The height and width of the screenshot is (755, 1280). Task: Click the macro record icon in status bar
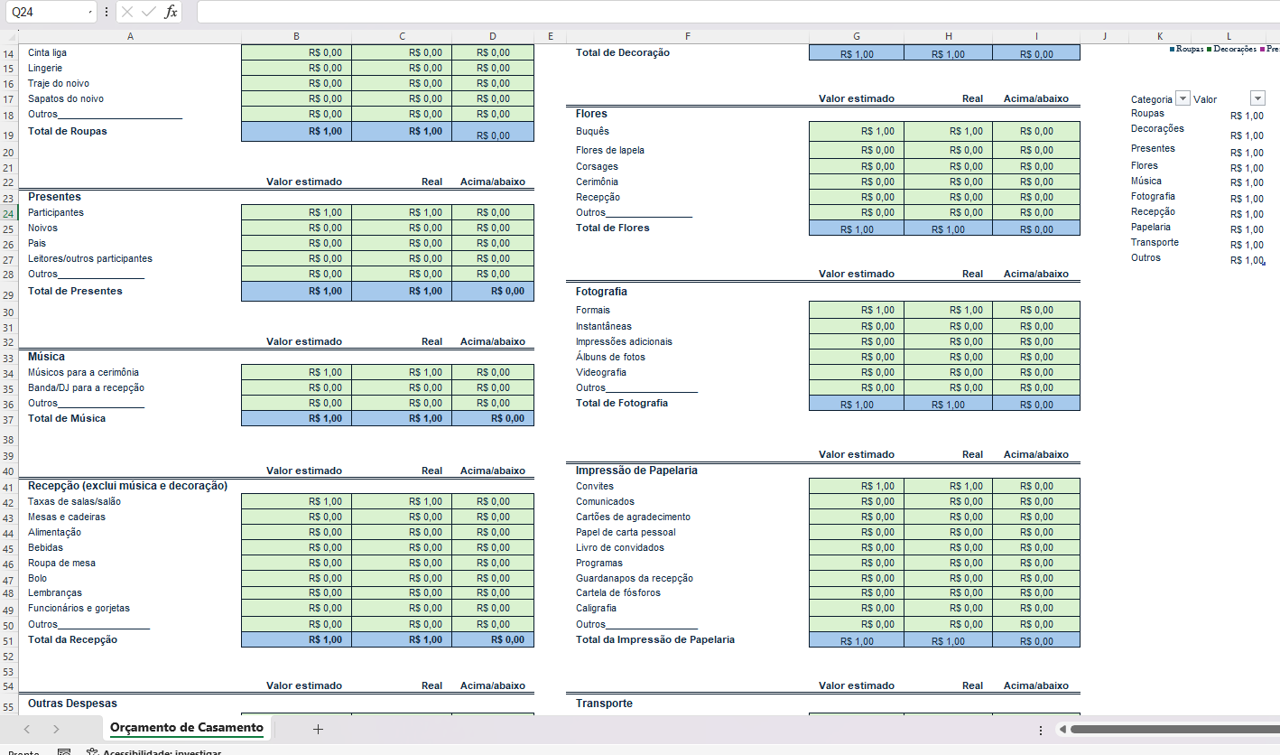64,751
